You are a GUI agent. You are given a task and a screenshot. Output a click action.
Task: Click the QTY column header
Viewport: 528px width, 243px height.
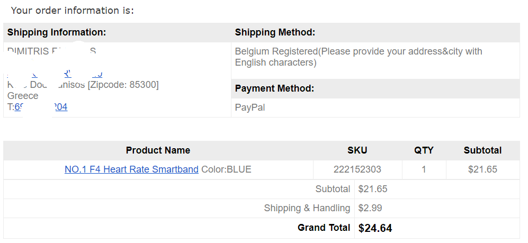coord(424,150)
